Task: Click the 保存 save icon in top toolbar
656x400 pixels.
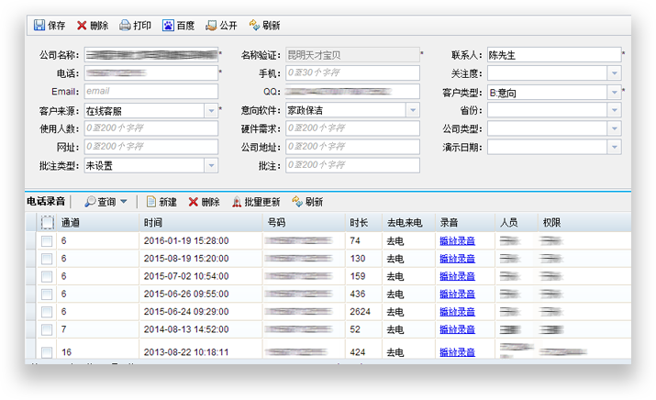Action: (x=39, y=26)
